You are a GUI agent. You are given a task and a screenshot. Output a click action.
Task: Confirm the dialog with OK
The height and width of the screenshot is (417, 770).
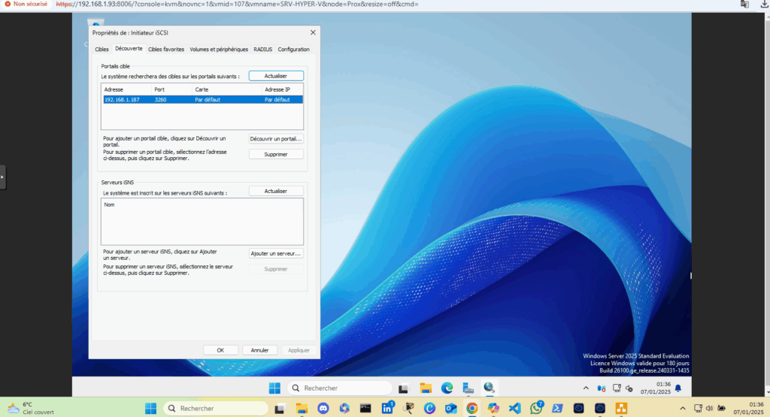220,350
